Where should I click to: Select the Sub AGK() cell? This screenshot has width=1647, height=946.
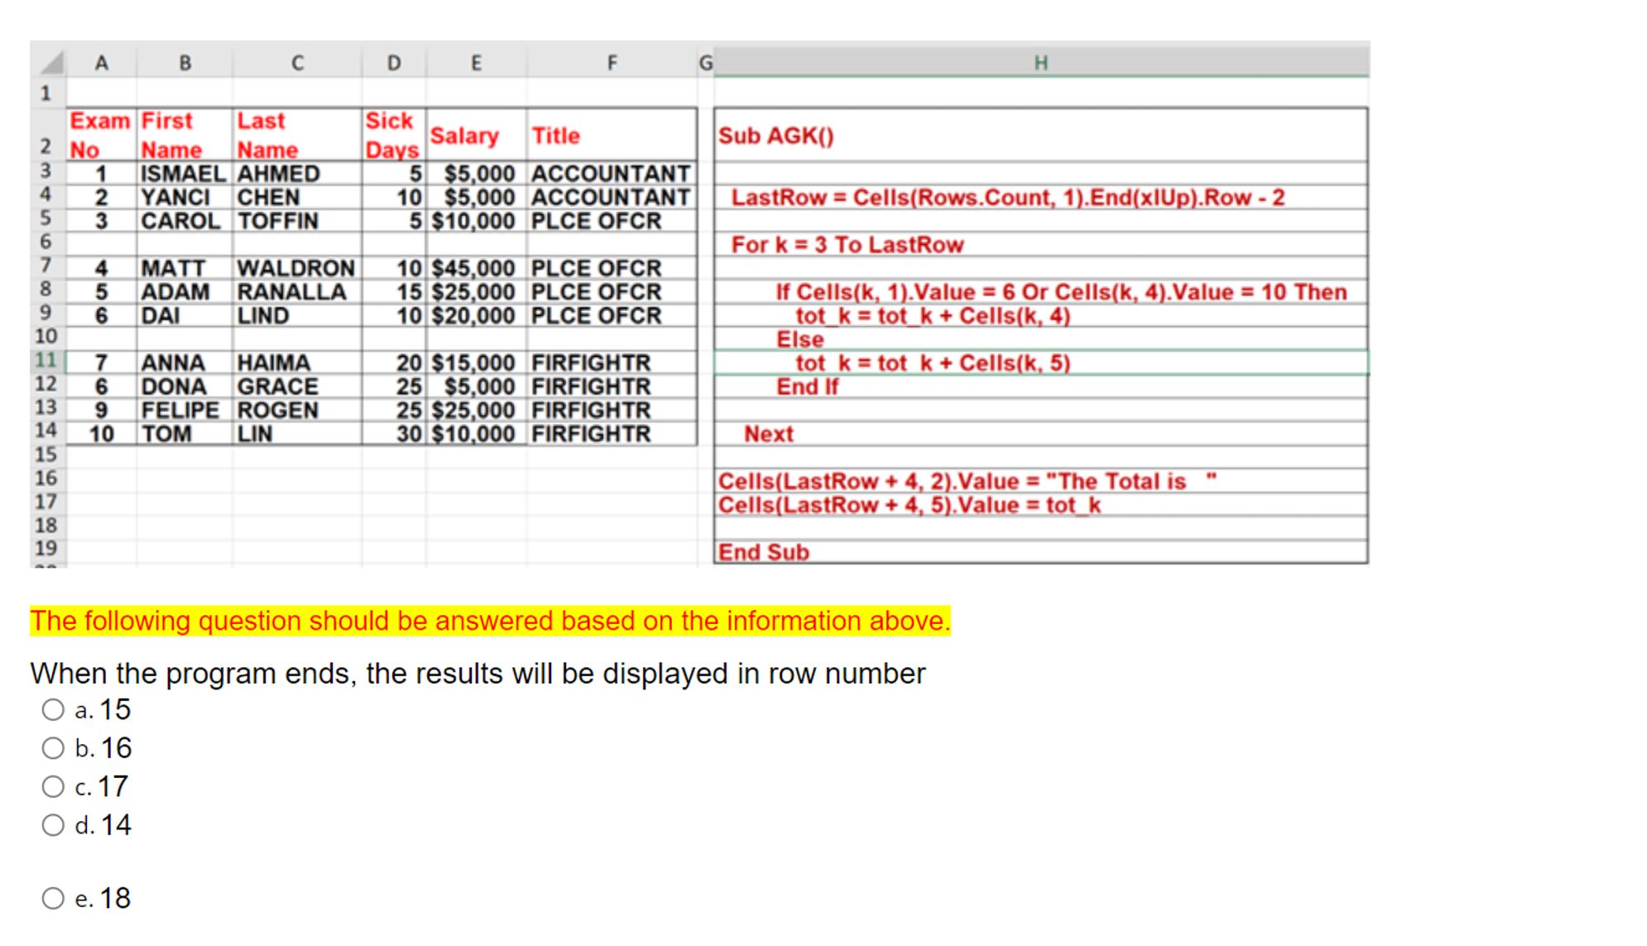coord(776,136)
